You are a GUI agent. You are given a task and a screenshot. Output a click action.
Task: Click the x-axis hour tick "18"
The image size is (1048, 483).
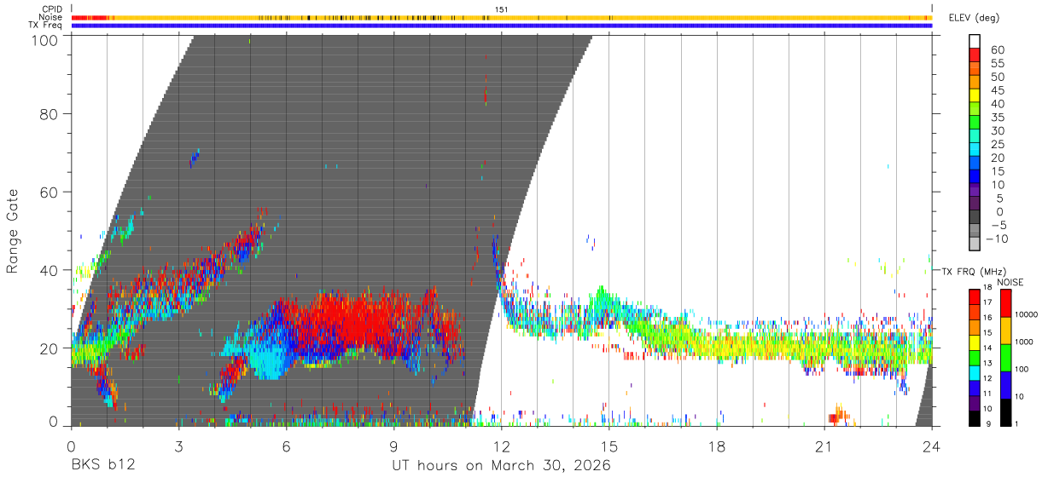coord(717,446)
